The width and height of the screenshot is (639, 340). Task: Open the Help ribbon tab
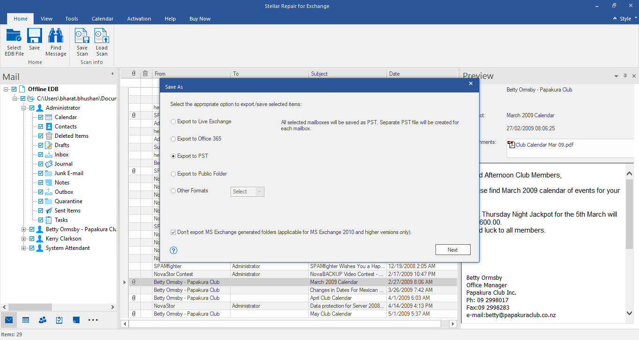coord(170,19)
